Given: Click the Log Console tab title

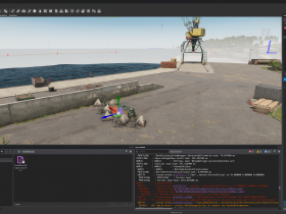Looking at the screenshot, I should click(140, 147).
